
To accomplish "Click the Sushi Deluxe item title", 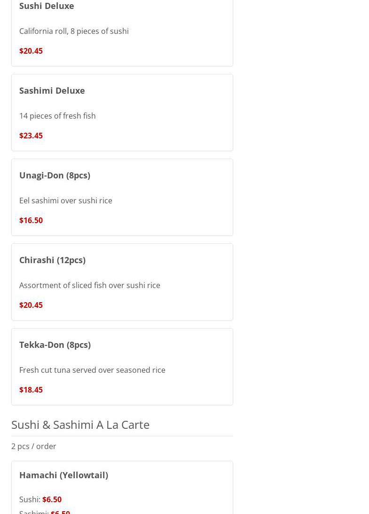I will [x=47, y=6].
